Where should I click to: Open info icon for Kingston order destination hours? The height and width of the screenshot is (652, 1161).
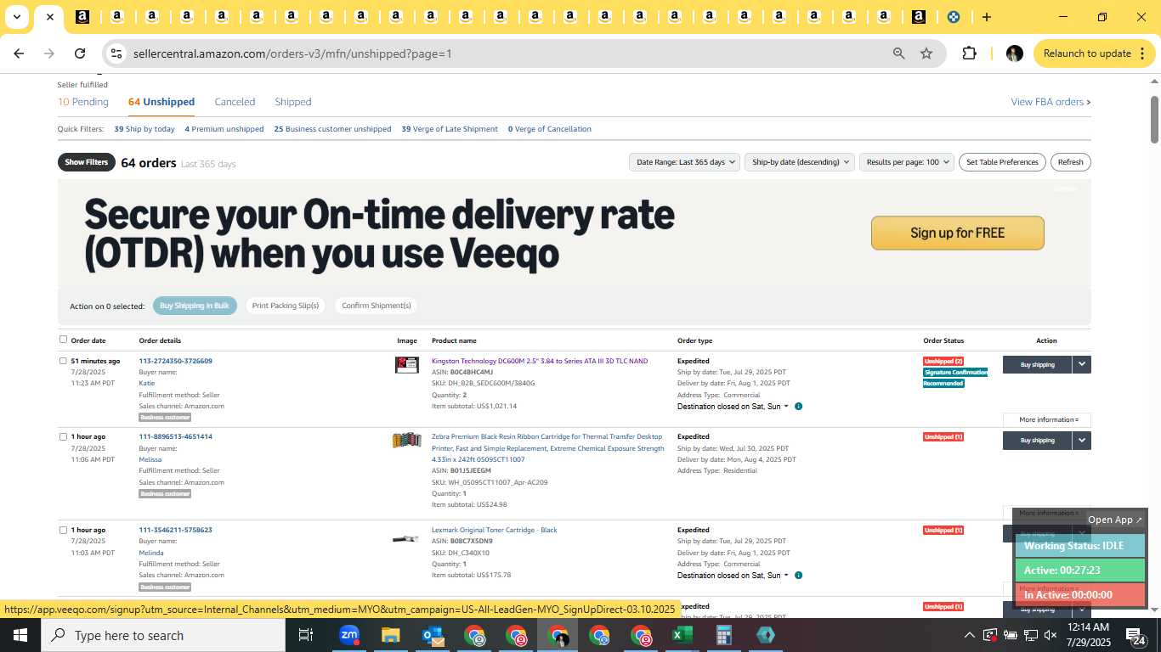click(x=798, y=407)
